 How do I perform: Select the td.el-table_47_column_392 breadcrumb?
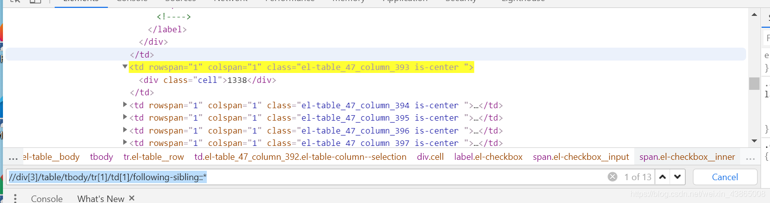coord(300,157)
